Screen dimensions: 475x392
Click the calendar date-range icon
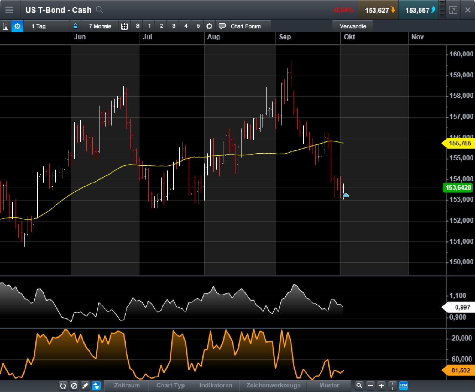pos(124,26)
